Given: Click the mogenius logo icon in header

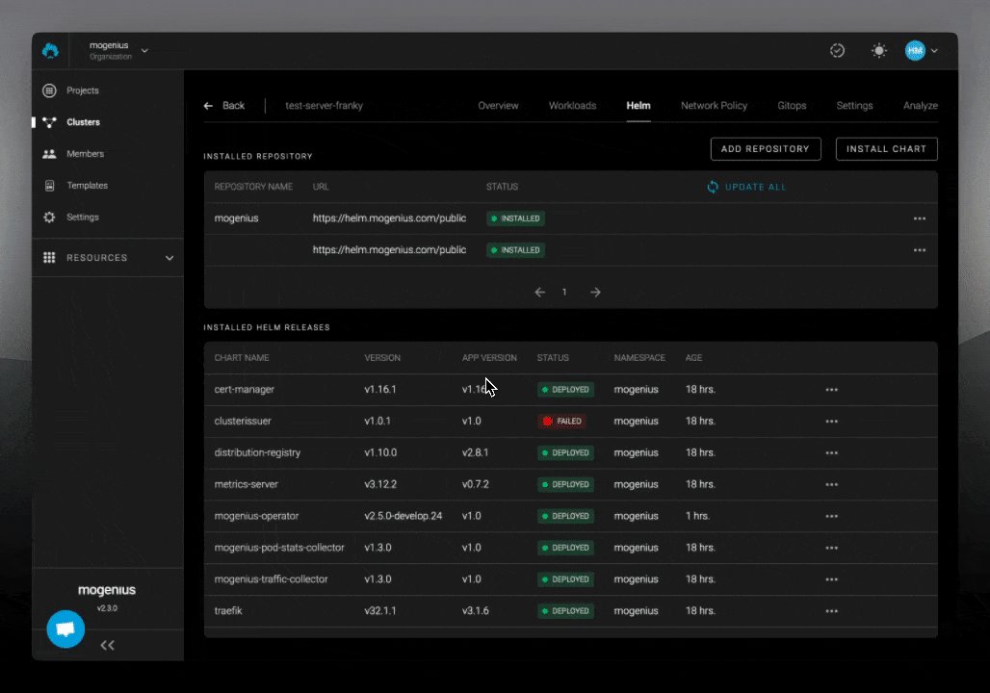Looking at the screenshot, I should coord(50,50).
